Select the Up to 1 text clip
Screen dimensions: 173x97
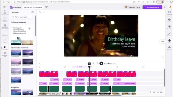[68, 79]
